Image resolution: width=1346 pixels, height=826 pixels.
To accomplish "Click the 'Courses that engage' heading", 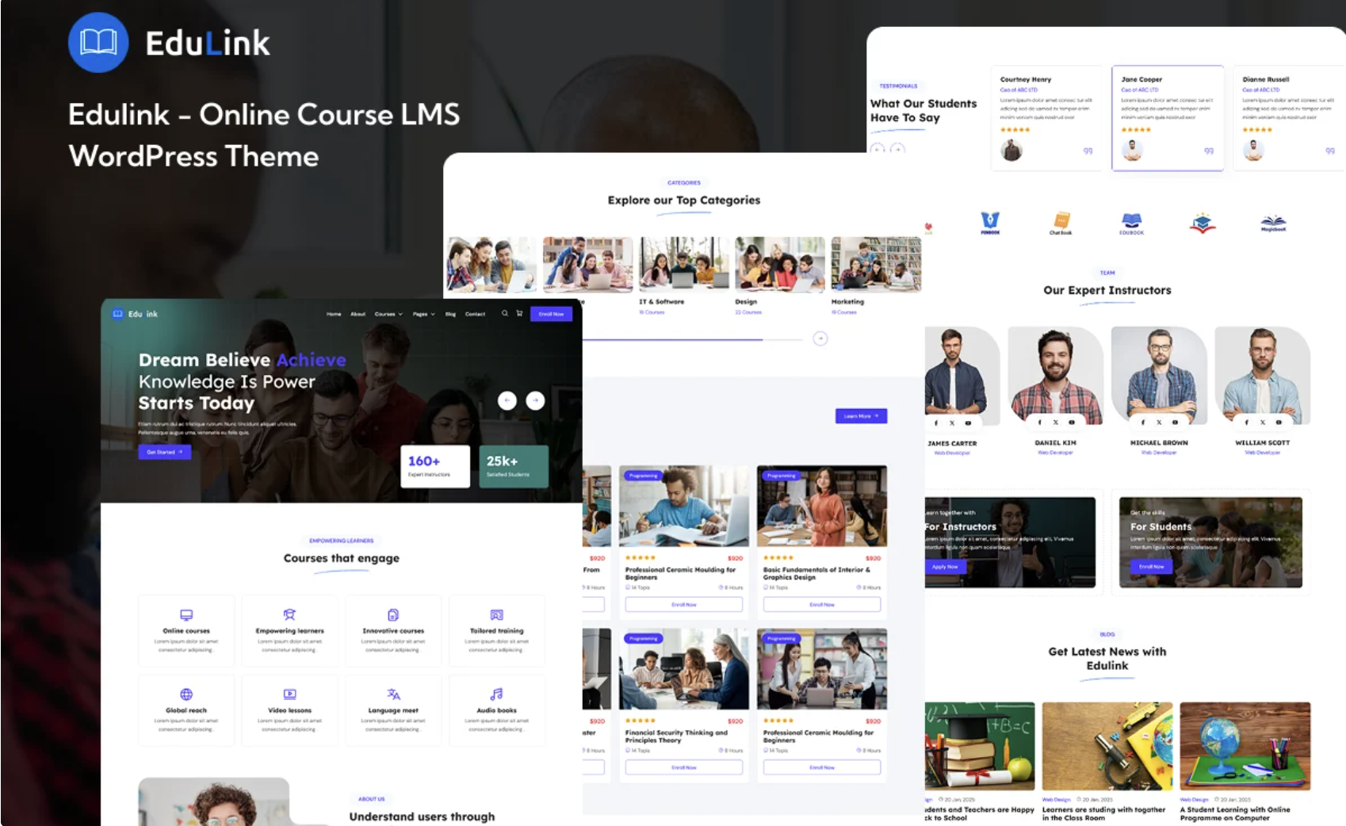I will click(342, 558).
